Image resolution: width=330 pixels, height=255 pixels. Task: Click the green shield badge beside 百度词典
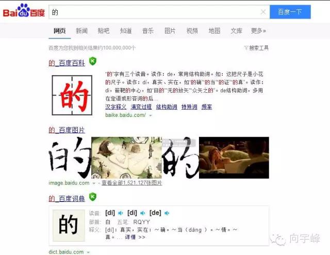tap(93, 197)
